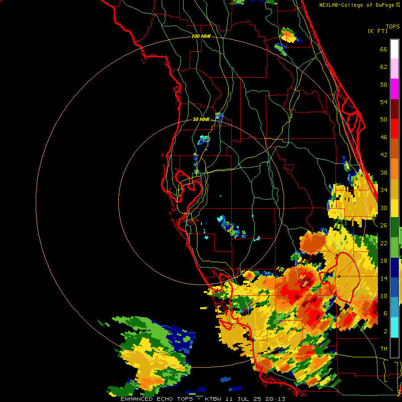Click the navy 18 kft legend swatch
Screen dimensions: 402x402
[394, 268]
